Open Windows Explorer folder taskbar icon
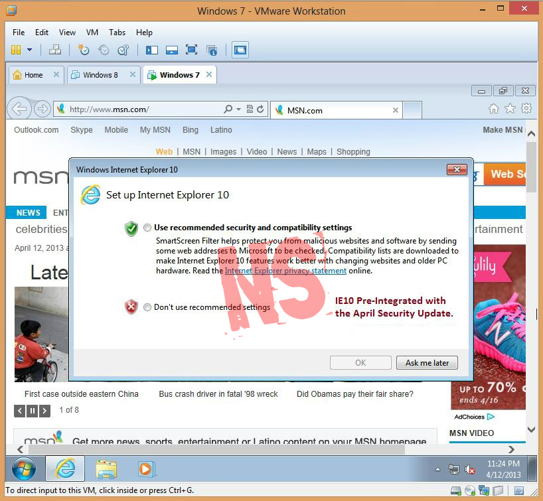 (x=106, y=469)
